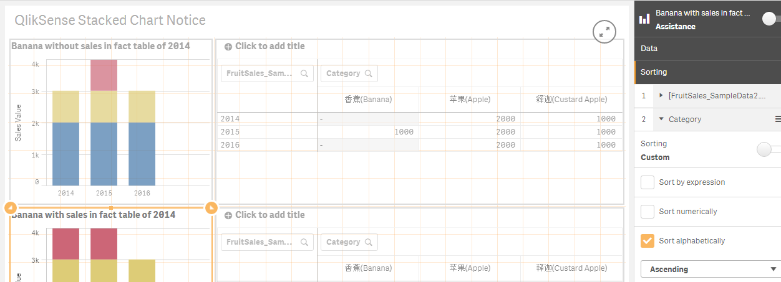Click the right orange resize handle of selected chart
781x282 pixels.
[x=211, y=207]
